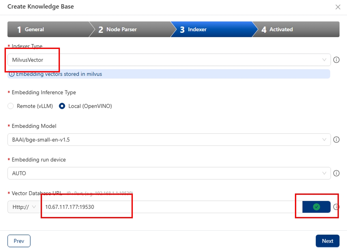The width and height of the screenshot is (347, 248).
Task: Click info icon beside Indexer Type field
Action: tap(337, 60)
